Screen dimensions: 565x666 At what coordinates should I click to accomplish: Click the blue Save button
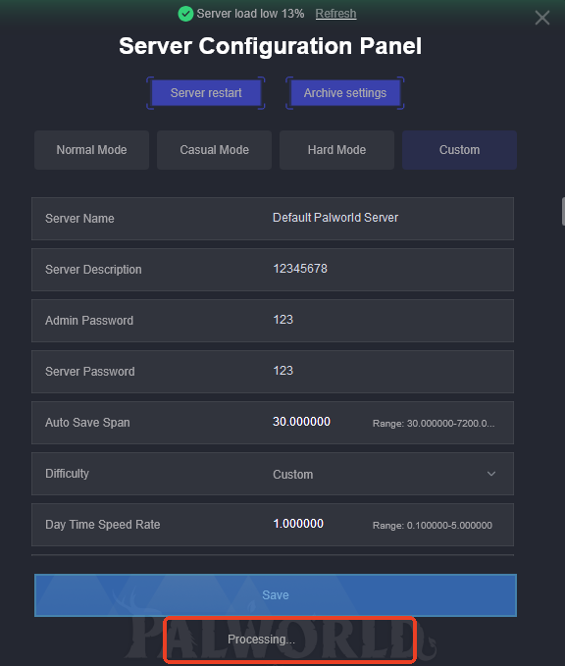coord(276,595)
